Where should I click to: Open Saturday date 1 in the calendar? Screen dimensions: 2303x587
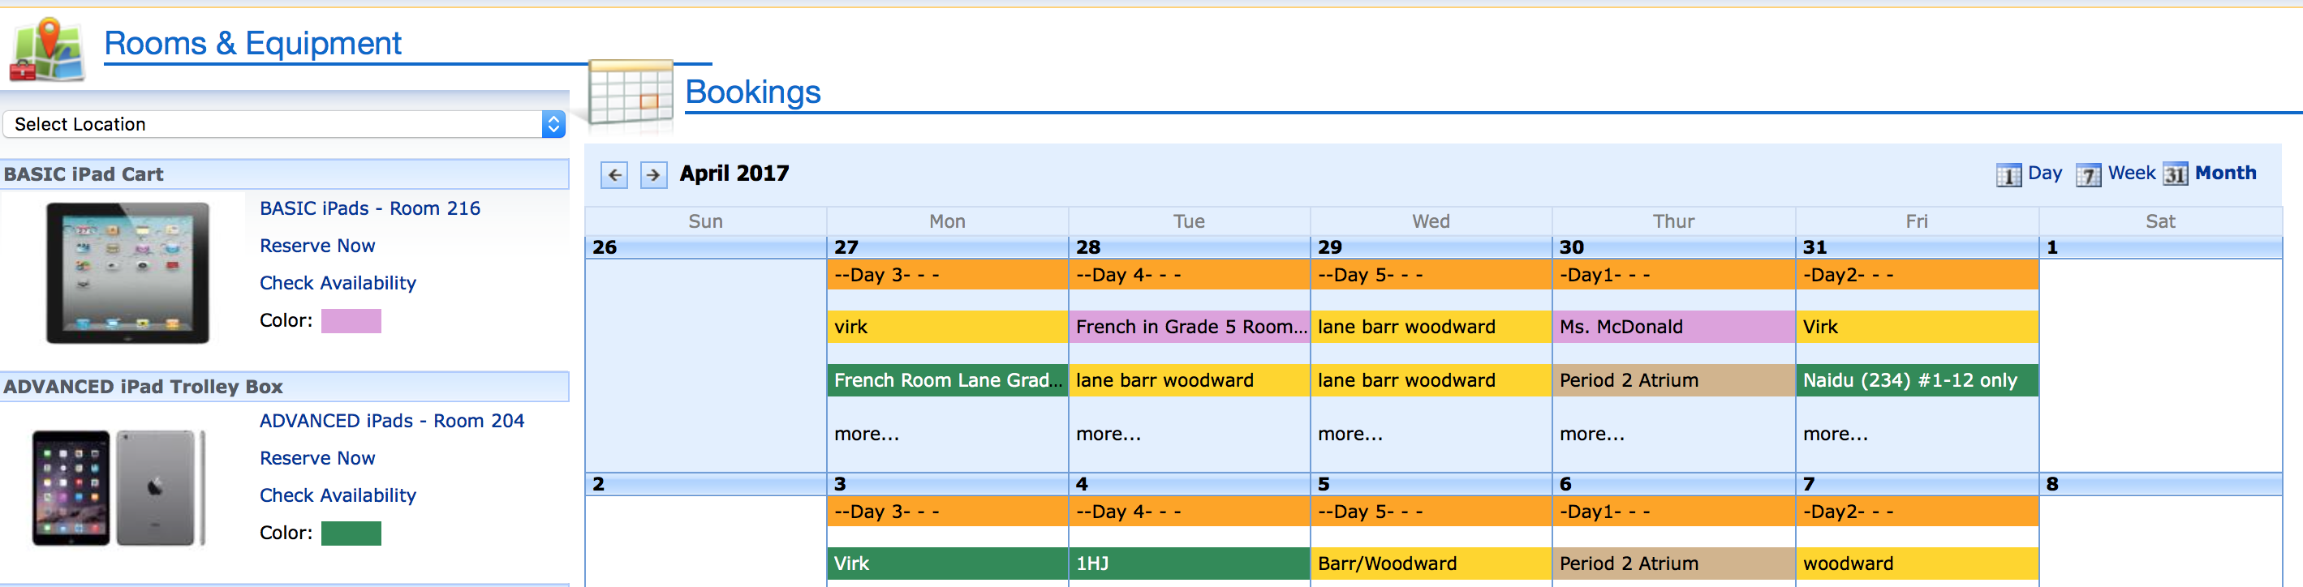[2053, 247]
